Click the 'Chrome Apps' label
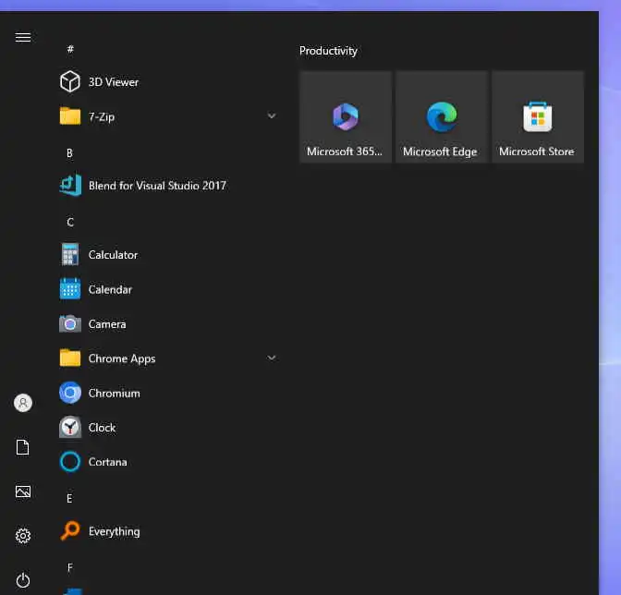Image resolution: width=621 pixels, height=595 pixels. [x=122, y=358]
